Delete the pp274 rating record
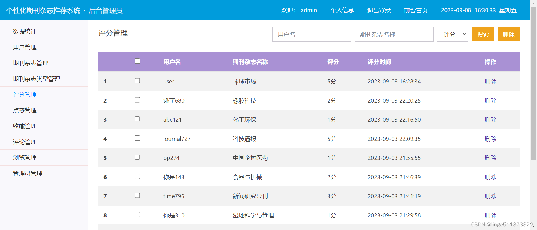Image resolution: width=537 pixels, height=230 pixels. point(490,158)
